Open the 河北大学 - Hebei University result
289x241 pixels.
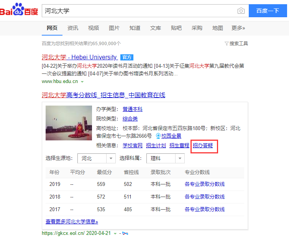tap(79, 57)
